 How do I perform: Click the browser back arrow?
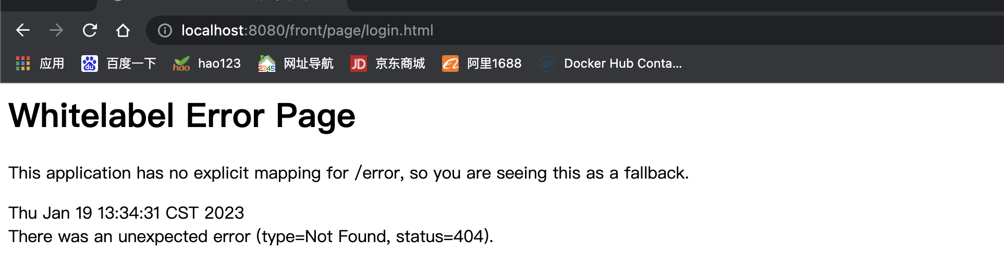23,30
